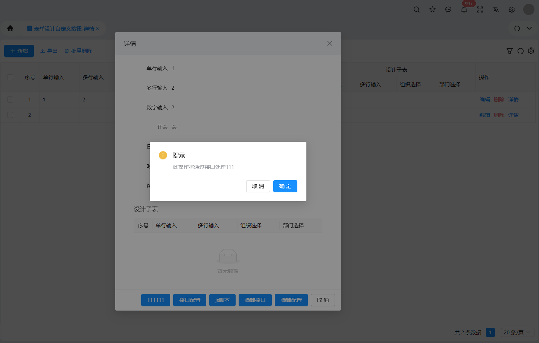The image size is (539, 343).
Task: Open the 20 条/页 page size dropdown
Action: [x=518, y=332]
